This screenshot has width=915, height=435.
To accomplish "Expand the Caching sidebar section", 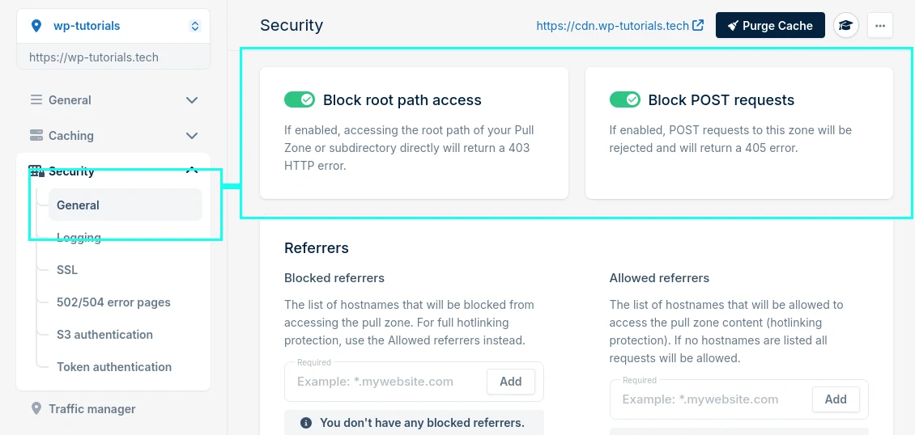I will coord(192,136).
